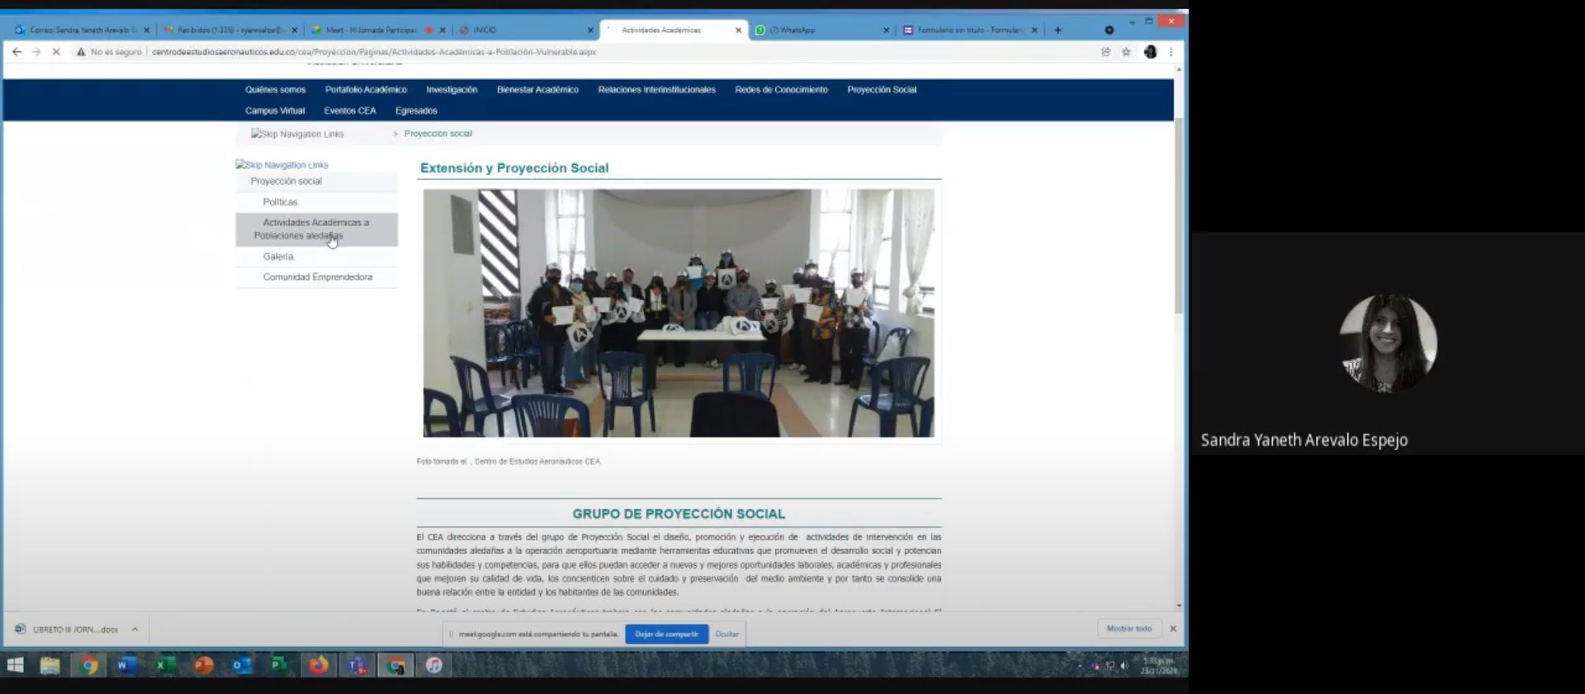The height and width of the screenshot is (694, 1585).
Task: Switch to the Meet III Jornada tab
Action: [378, 30]
